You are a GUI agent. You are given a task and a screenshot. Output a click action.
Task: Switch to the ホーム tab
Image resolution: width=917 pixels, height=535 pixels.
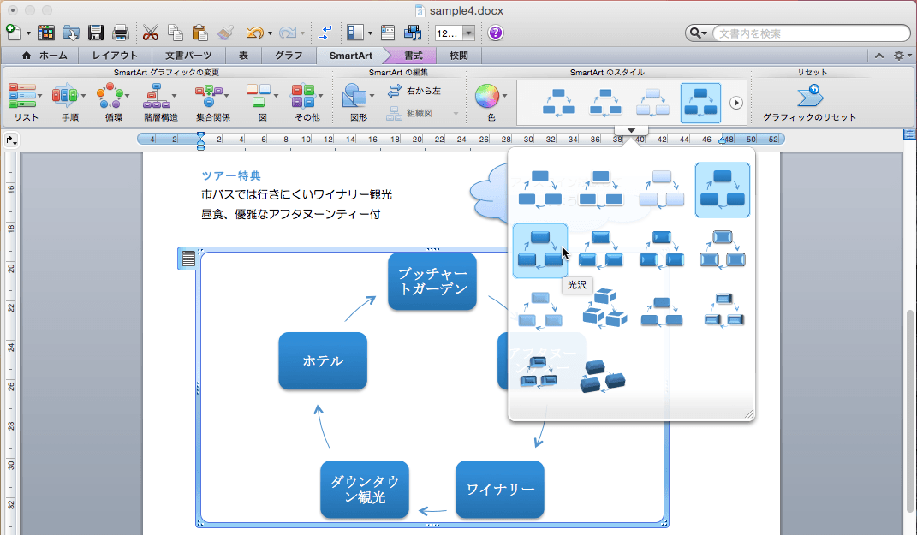(45, 56)
